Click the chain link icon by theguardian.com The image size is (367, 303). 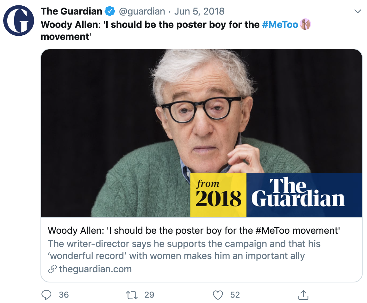coord(52,269)
